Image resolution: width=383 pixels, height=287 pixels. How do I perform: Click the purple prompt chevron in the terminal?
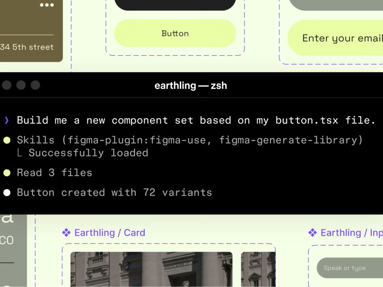(x=7, y=120)
